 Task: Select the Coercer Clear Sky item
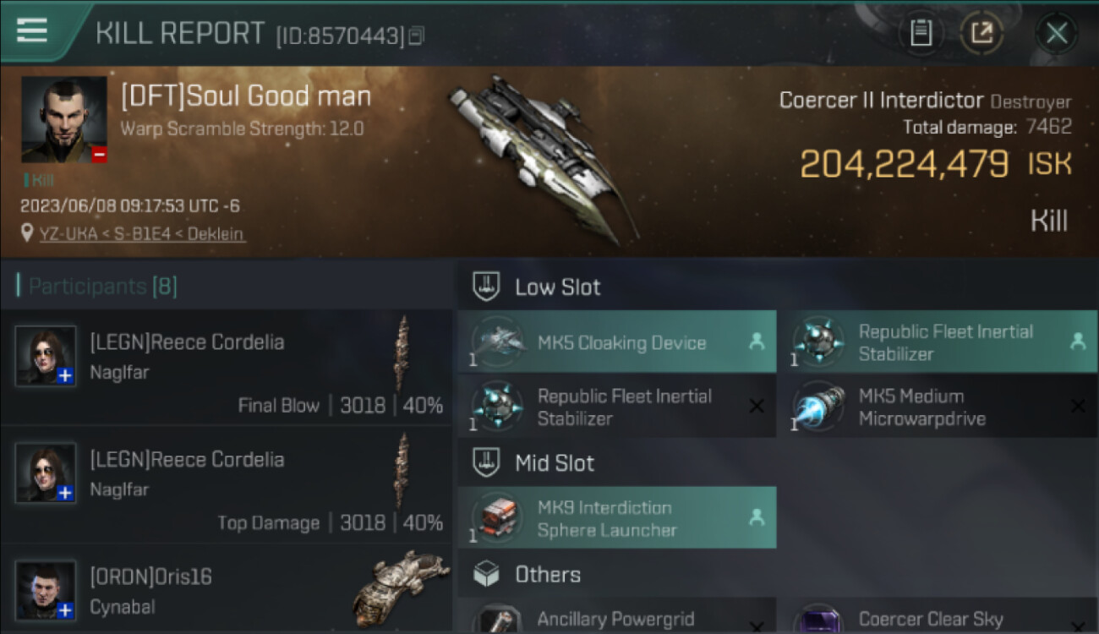[937, 616]
